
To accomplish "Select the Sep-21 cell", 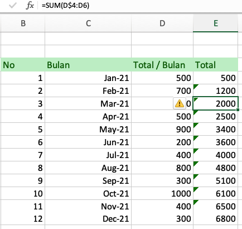I will tap(88, 180).
